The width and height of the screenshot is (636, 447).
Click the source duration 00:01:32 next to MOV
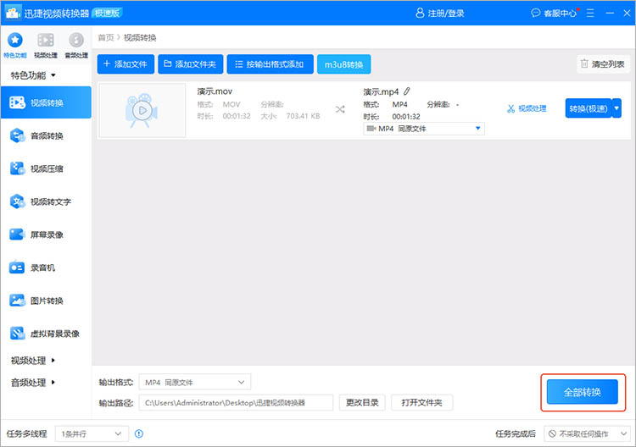[x=237, y=116]
